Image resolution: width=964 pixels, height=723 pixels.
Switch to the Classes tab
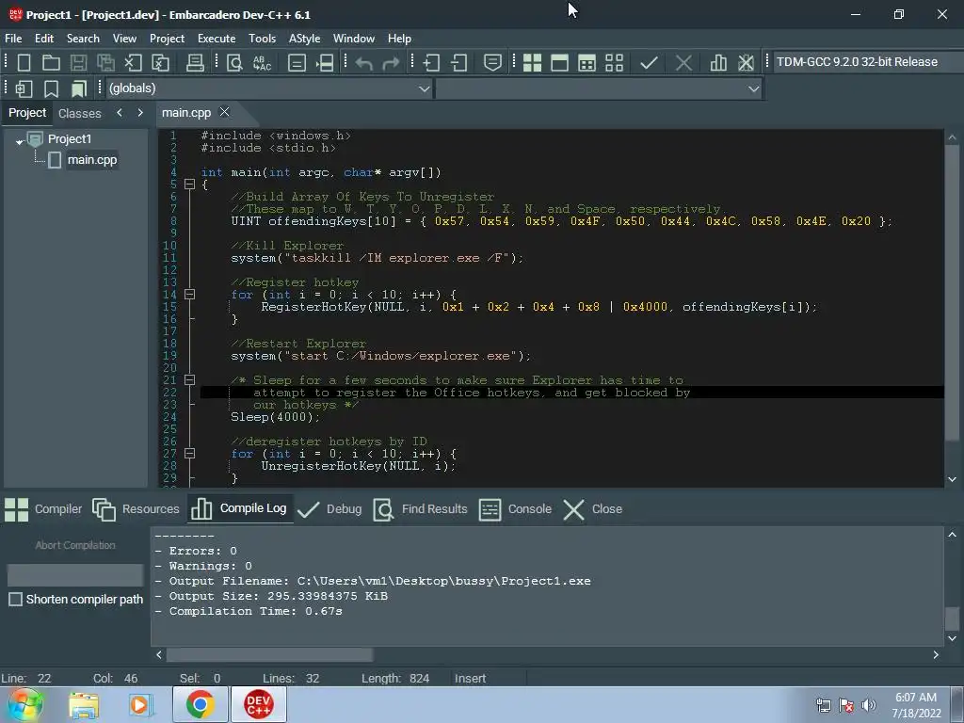(79, 113)
